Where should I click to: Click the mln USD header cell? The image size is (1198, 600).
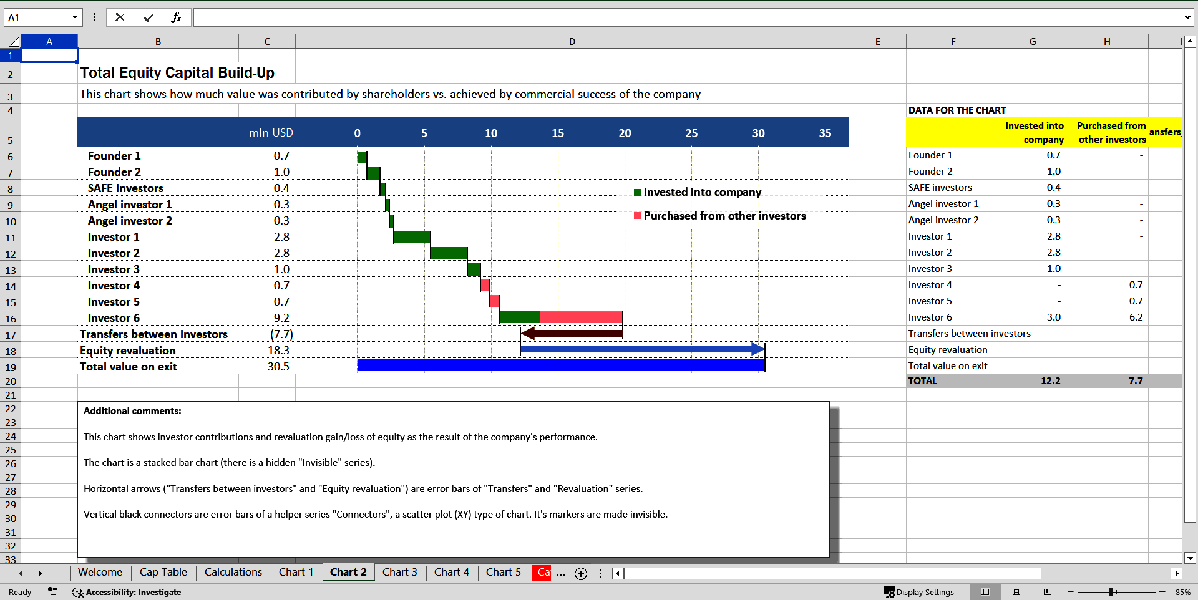pos(271,133)
